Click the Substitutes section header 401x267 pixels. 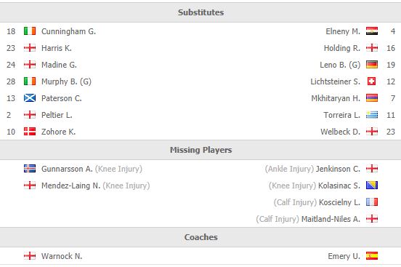click(200, 12)
